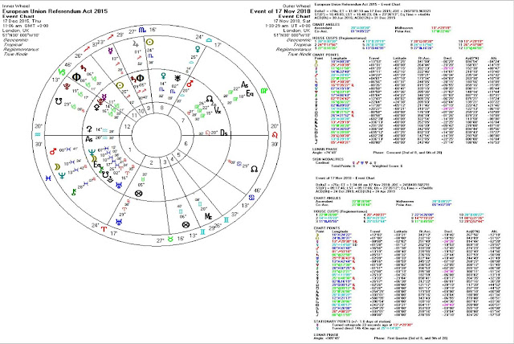Select the blue Uranus glyph in outer wheel
The width and height of the screenshot is (514, 344).
click(119, 222)
